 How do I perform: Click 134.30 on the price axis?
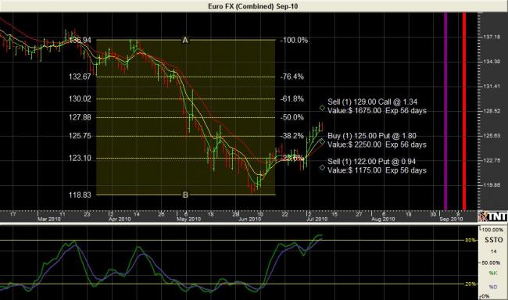pyautogui.click(x=492, y=62)
